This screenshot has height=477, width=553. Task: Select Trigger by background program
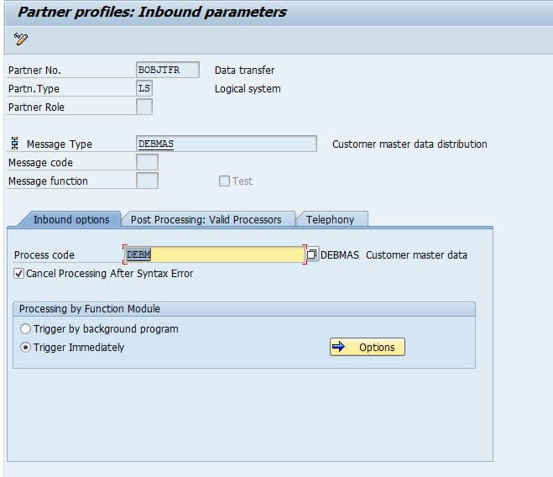[x=26, y=329]
